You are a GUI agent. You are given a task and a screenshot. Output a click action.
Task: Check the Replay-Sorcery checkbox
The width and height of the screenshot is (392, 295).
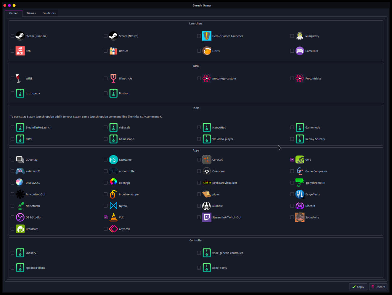coord(292,139)
